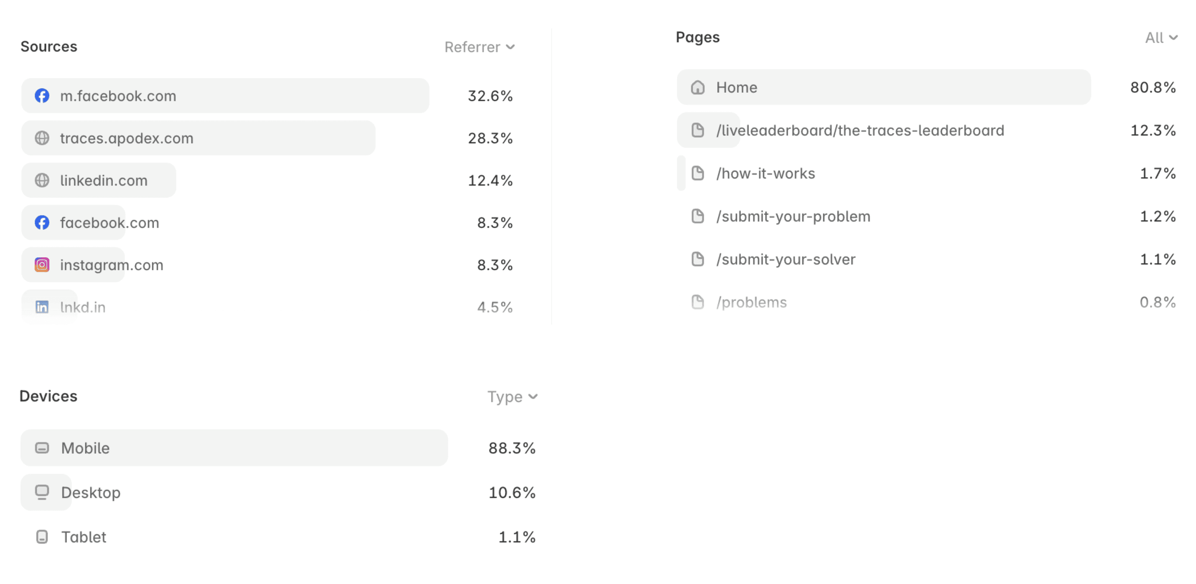The image size is (1196, 584).
Task: Click the Mobile 88.3% usage bar
Action: (x=234, y=448)
